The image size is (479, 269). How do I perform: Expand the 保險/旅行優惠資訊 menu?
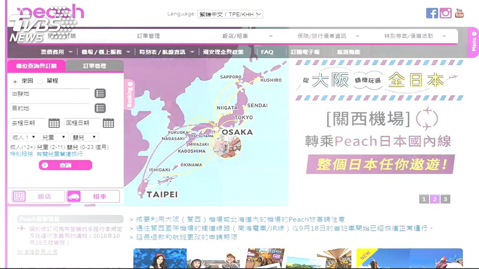click(x=329, y=36)
